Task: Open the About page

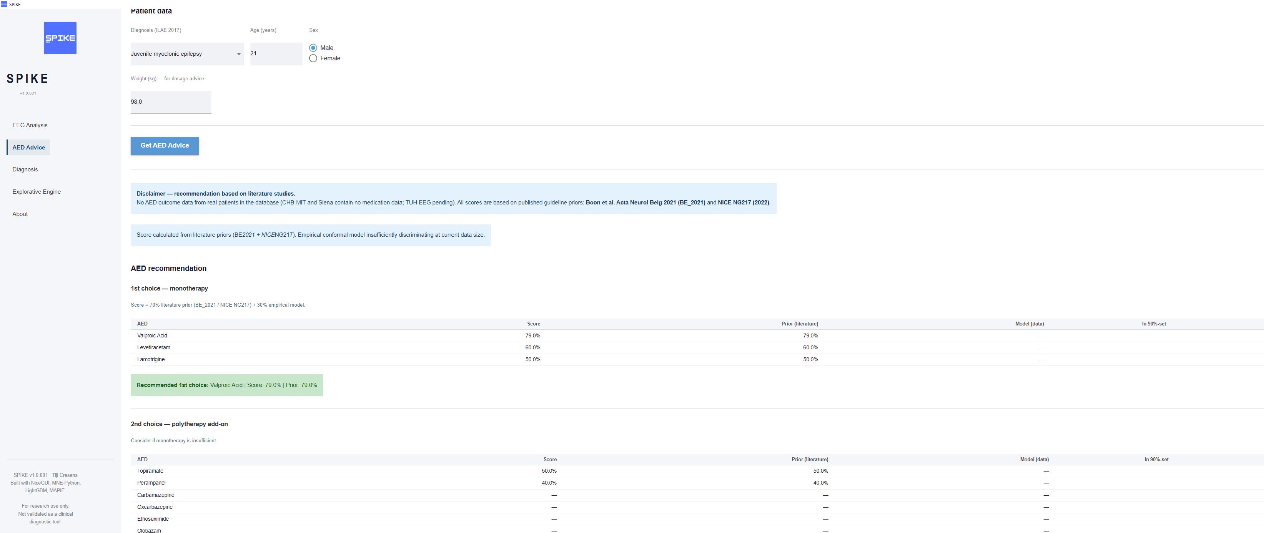Action: click(20, 214)
